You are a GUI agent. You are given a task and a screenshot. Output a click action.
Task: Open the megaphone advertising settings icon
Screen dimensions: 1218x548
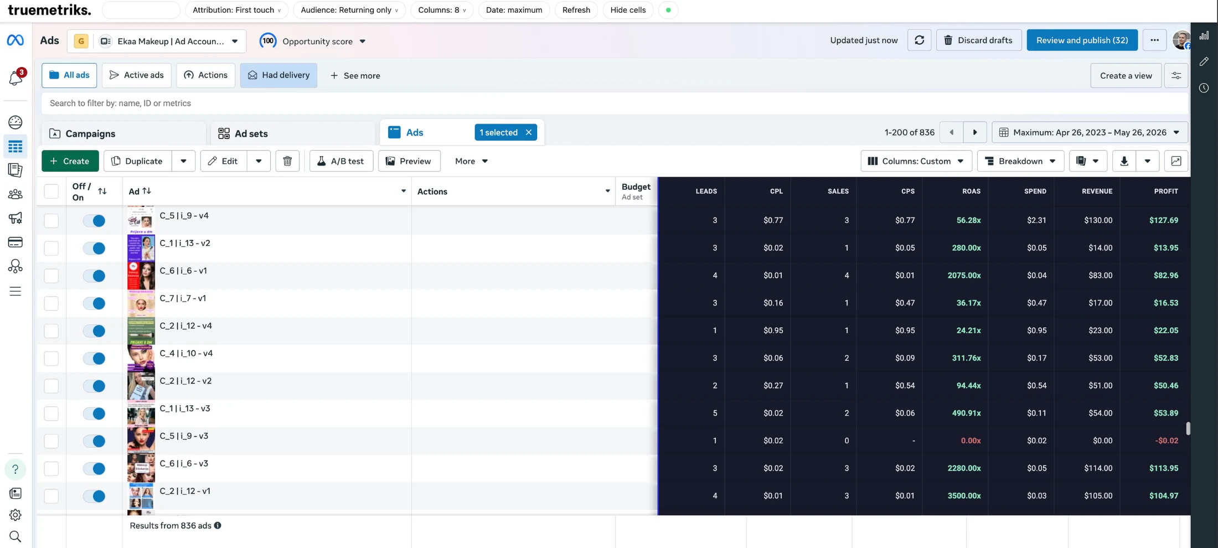[15, 218]
